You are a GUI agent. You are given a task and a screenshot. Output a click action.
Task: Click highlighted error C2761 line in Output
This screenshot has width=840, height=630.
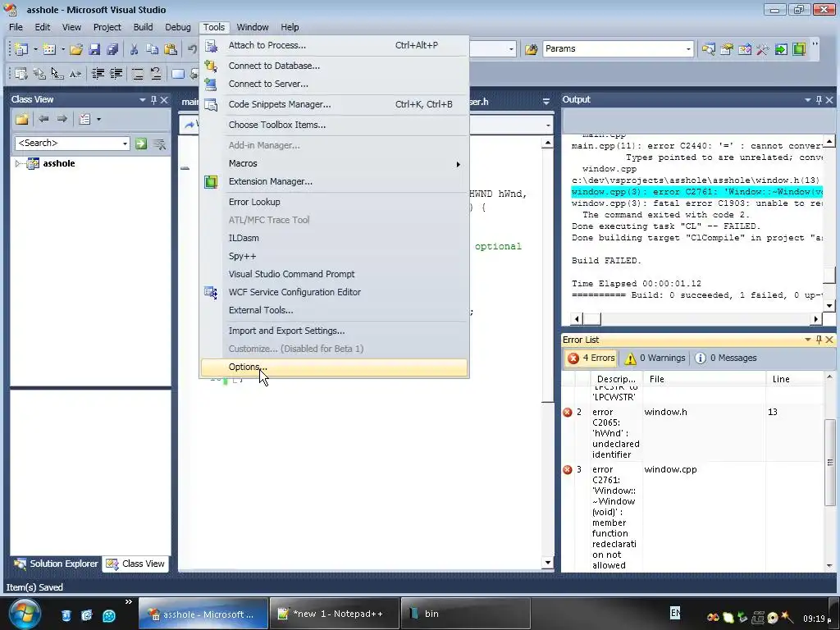pos(696,192)
